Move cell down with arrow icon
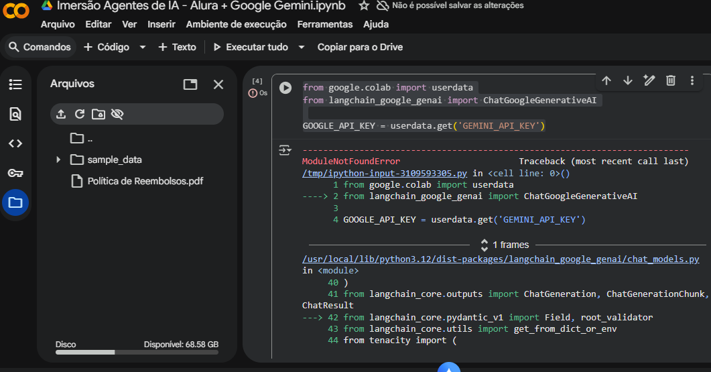Screen dimensions: 711x372 pyautogui.click(x=627, y=80)
